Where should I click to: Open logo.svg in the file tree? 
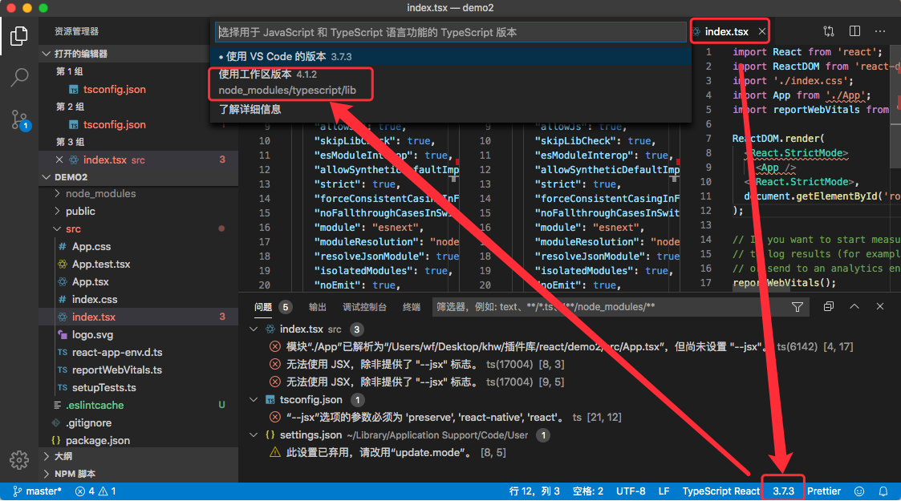(x=92, y=334)
